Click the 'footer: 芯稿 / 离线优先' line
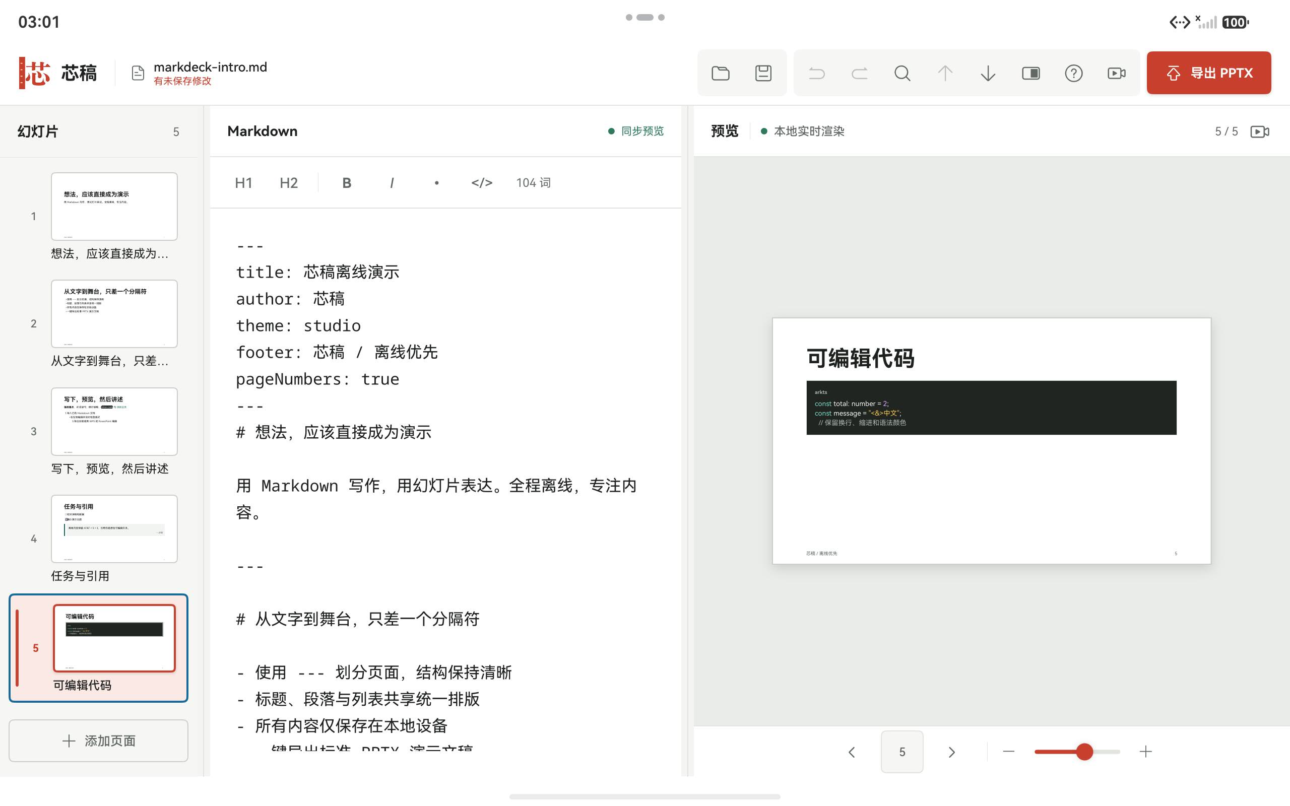Screen dimensions: 1290x806 337,352
